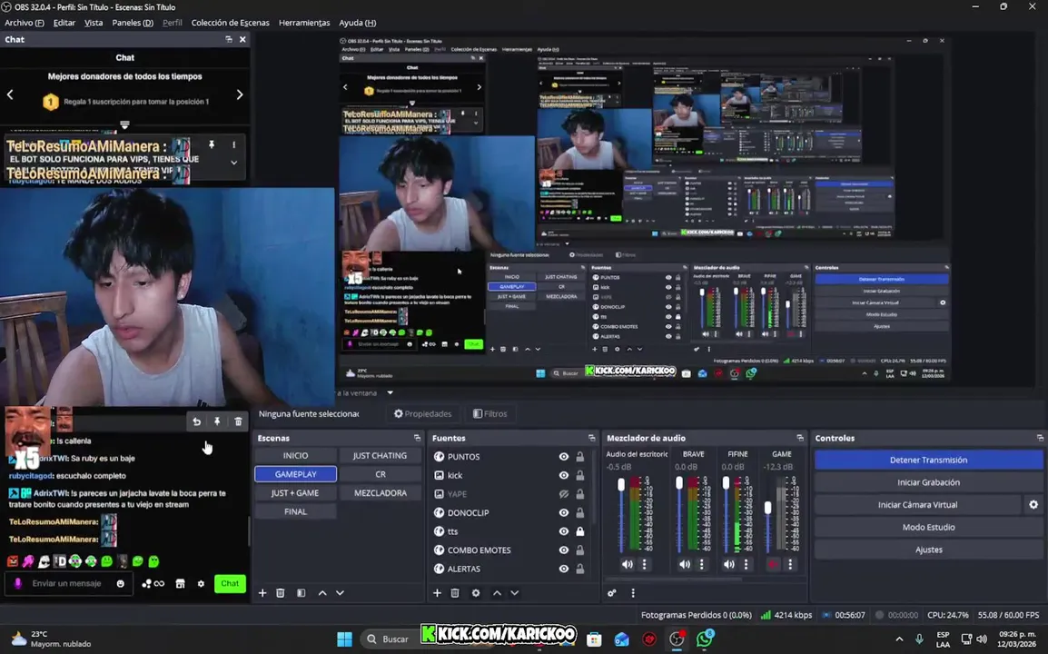The width and height of the screenshot is (1048, 654).
Task: Move selected source up in Fuentes
Action: (497, 593)
